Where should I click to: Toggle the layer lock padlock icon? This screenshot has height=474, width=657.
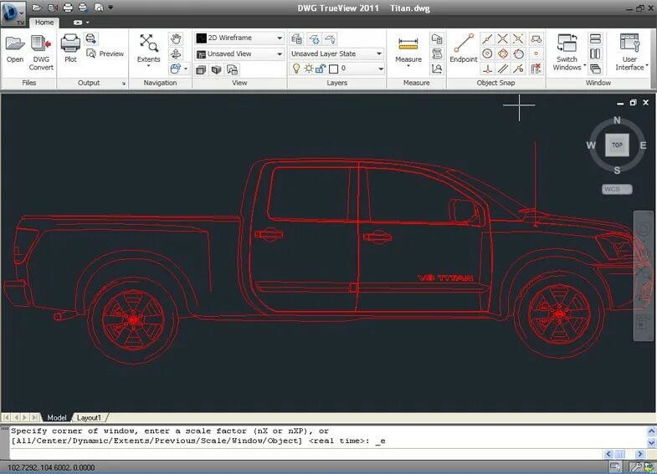321,69
